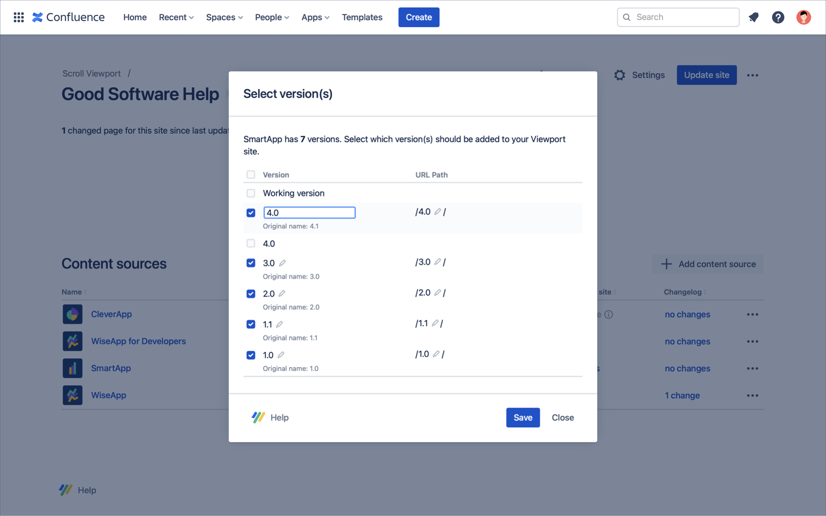Viewport: 826px width, 516px height.
Task: Expand the Spaces dropdown menu
Action: [224, 17]
